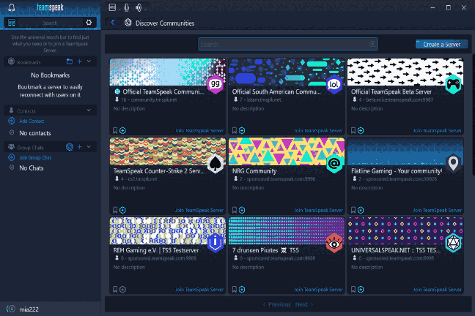Viewport: 475px width, 316px height.
Task: Collapse the Group Chats section
Action: point(89,147)
